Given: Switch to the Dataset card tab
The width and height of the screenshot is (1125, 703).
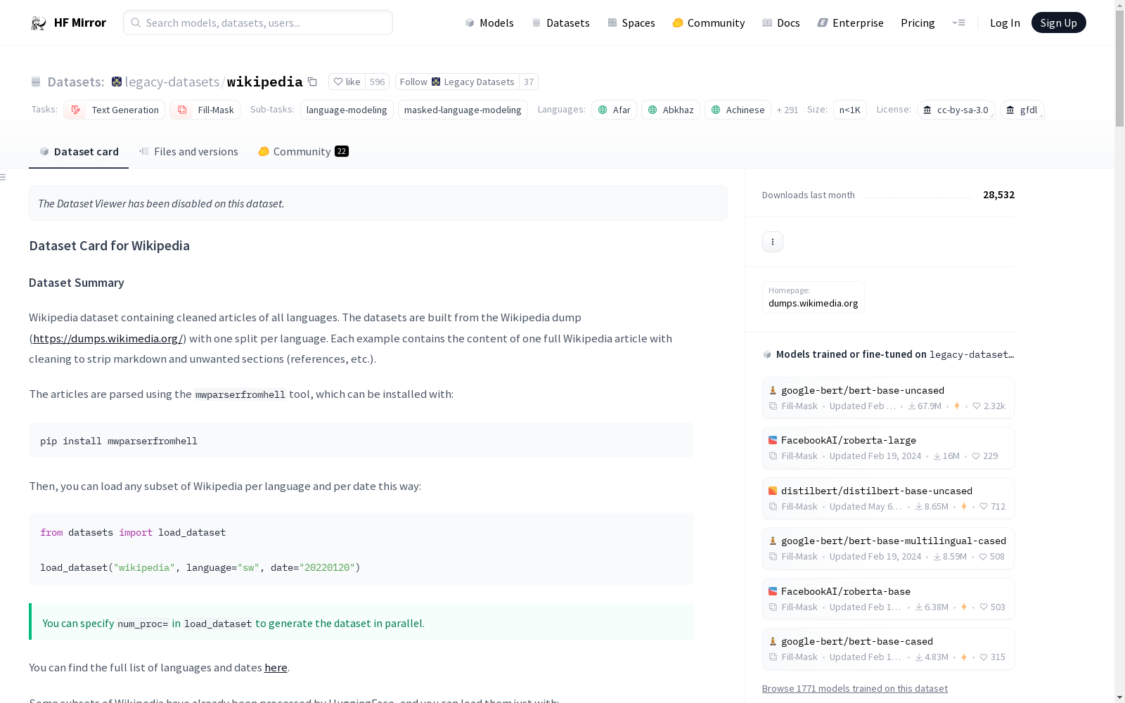Looking at the screenshot, I should click(79, 151).
